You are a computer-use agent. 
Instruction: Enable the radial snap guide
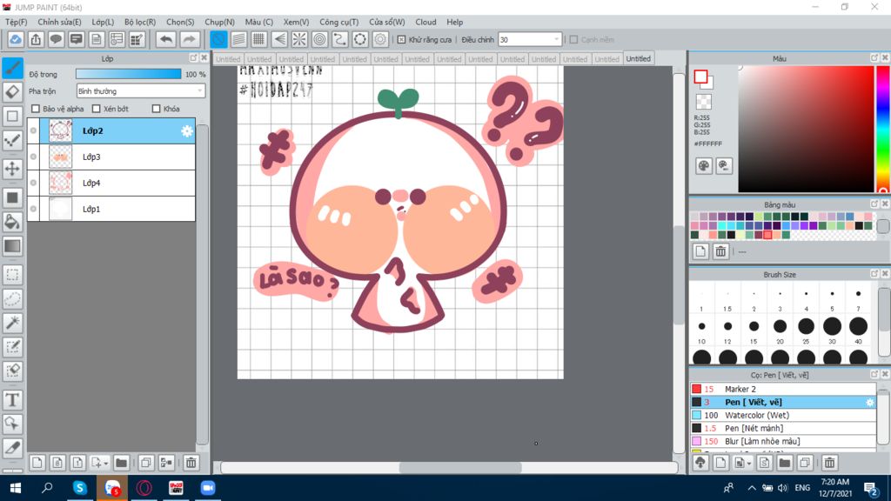click(x=299, y=39)
